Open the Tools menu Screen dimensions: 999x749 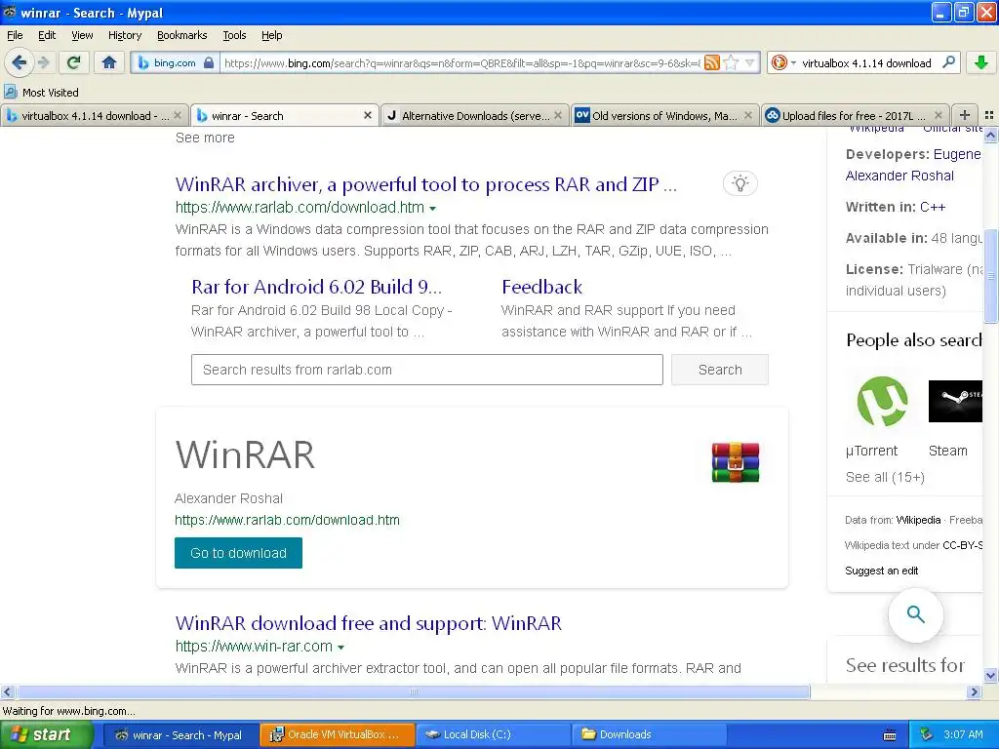(234, 35)
